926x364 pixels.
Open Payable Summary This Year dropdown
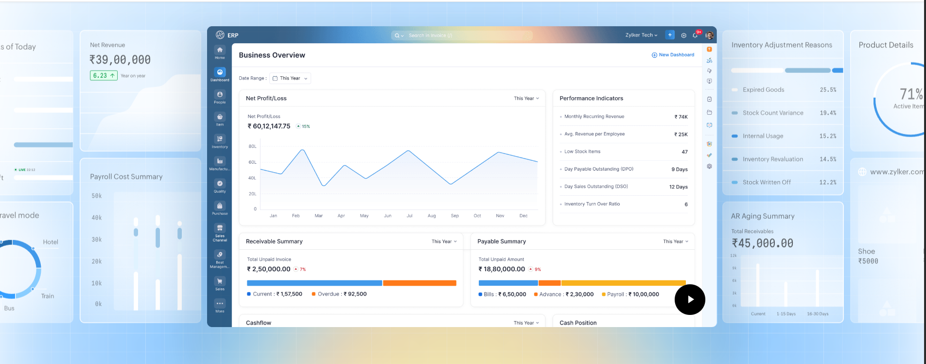coord(676,242)
